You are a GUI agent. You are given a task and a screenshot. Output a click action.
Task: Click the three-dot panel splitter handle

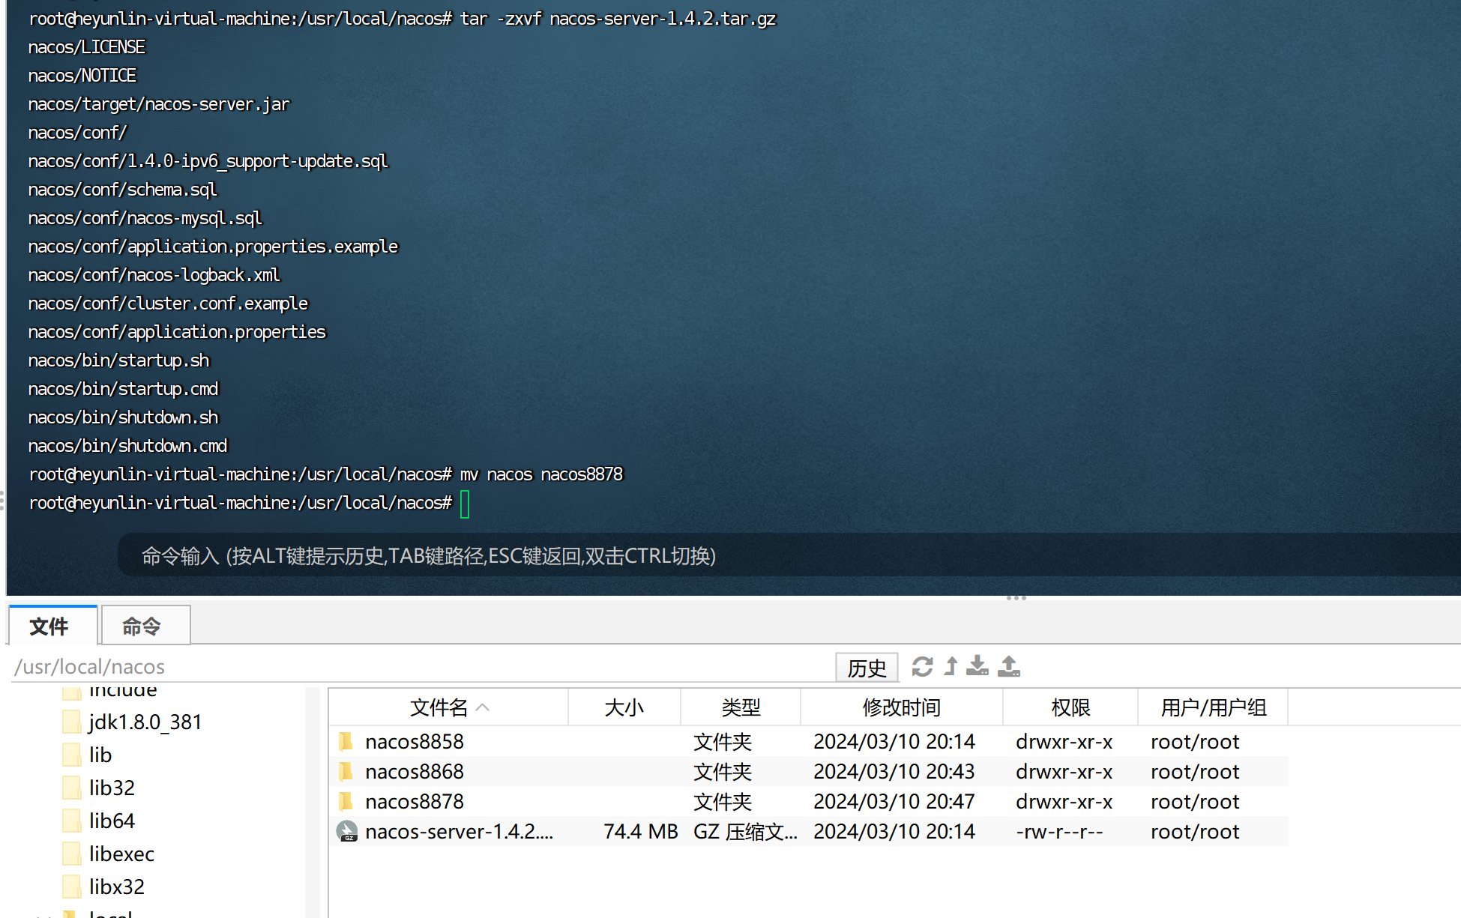coord(1016,598)
